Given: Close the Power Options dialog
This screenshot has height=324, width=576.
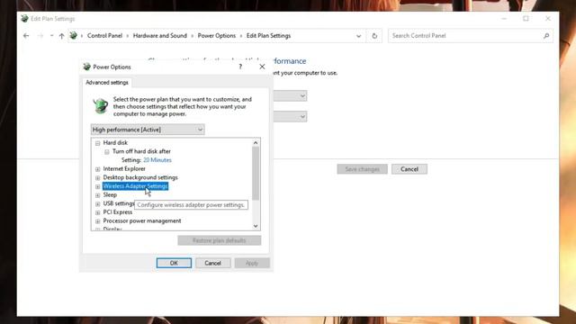Looking at the screenshot, I should pyautogui.click(x=262, y=67).
